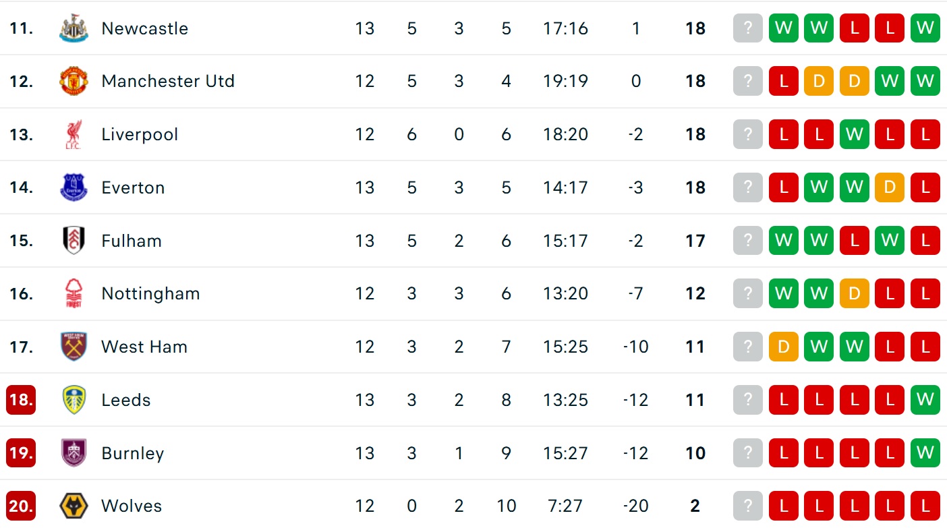947x528 pixels.
Task: Open the Wolves wolf-head logo
Action: click(74, 506)
